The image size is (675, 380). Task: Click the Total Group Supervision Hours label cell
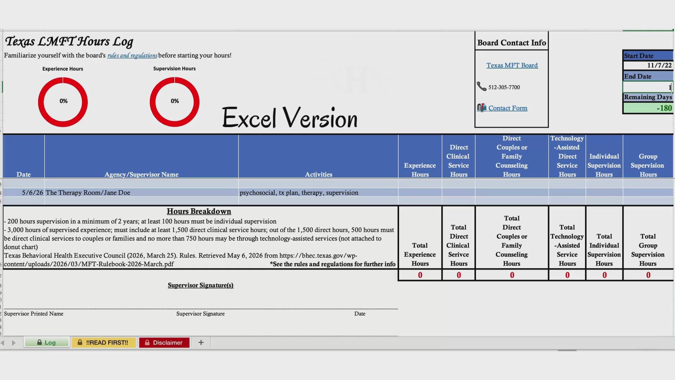648,238
